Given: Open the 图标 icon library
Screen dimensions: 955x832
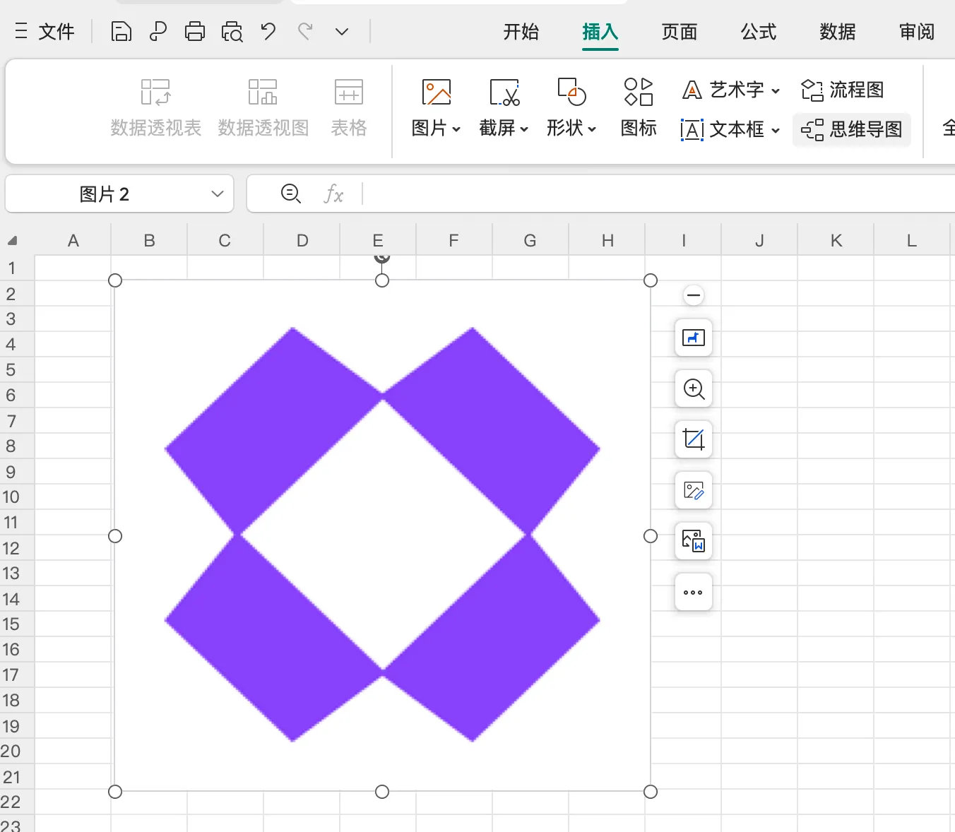Looking at the screenshot, I should click(639, 107).
